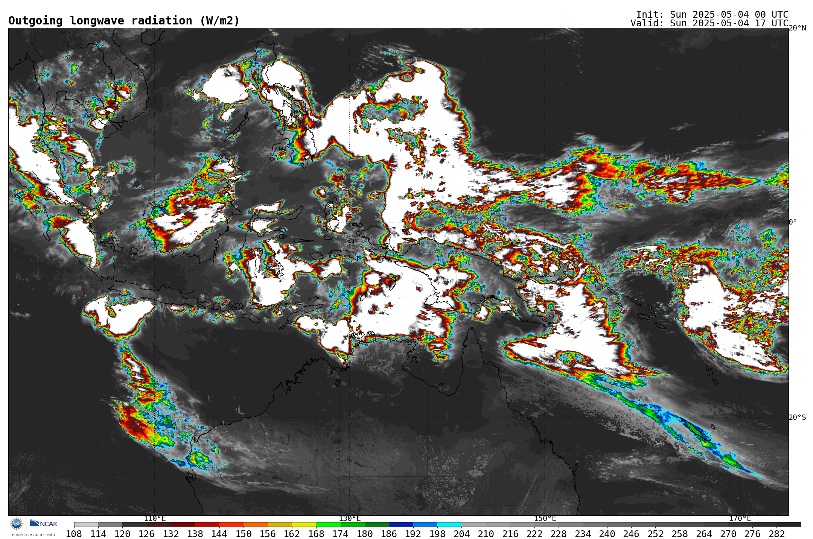Open the ensemble.ucar.edu link text
Viewport: 813px width, 539px height.
point(33,534)
